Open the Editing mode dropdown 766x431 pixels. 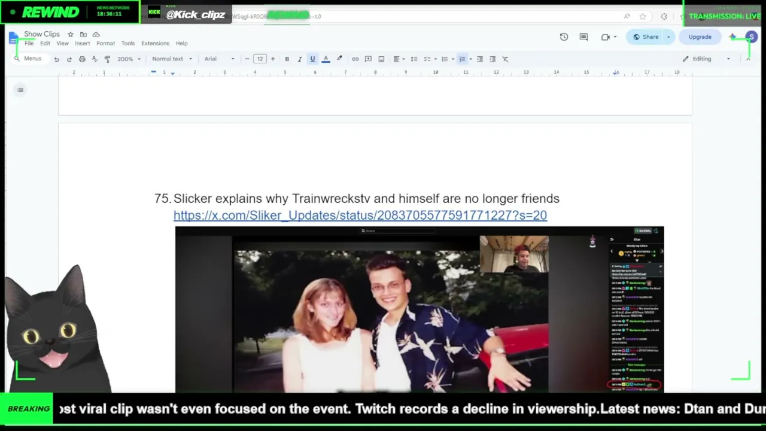pyautogui.click(x=707, y=59)
